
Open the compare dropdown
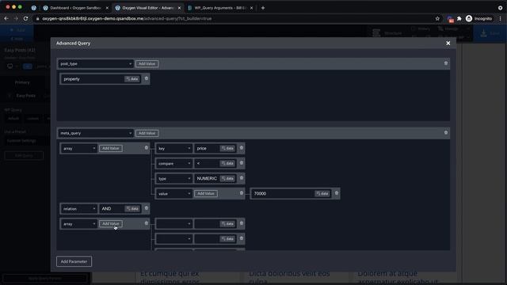point(174,164)
